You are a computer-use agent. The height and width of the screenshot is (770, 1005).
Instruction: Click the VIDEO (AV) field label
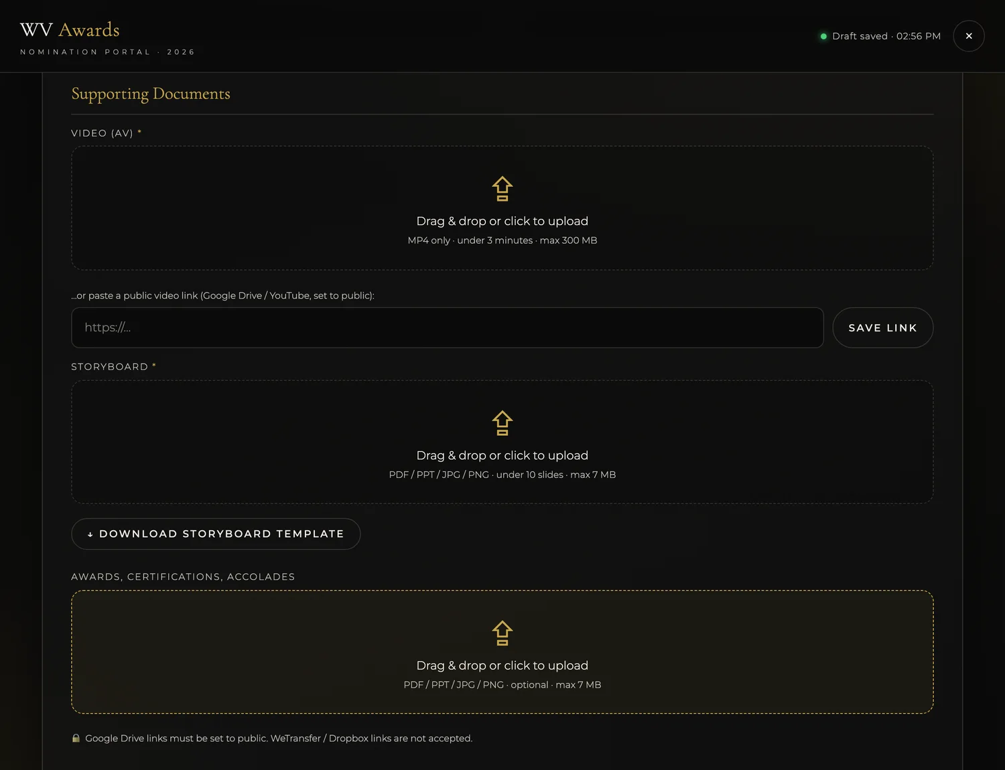[102, 133]
